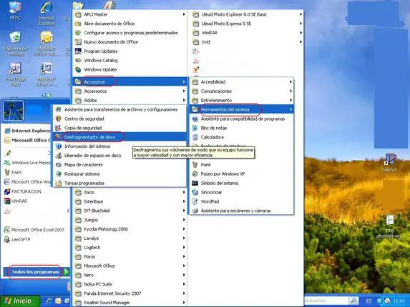Image resolution: width=410 pixels, height=307 pixels.
Task: Click Internet Explorer quick launch icon
Action: 49,301
